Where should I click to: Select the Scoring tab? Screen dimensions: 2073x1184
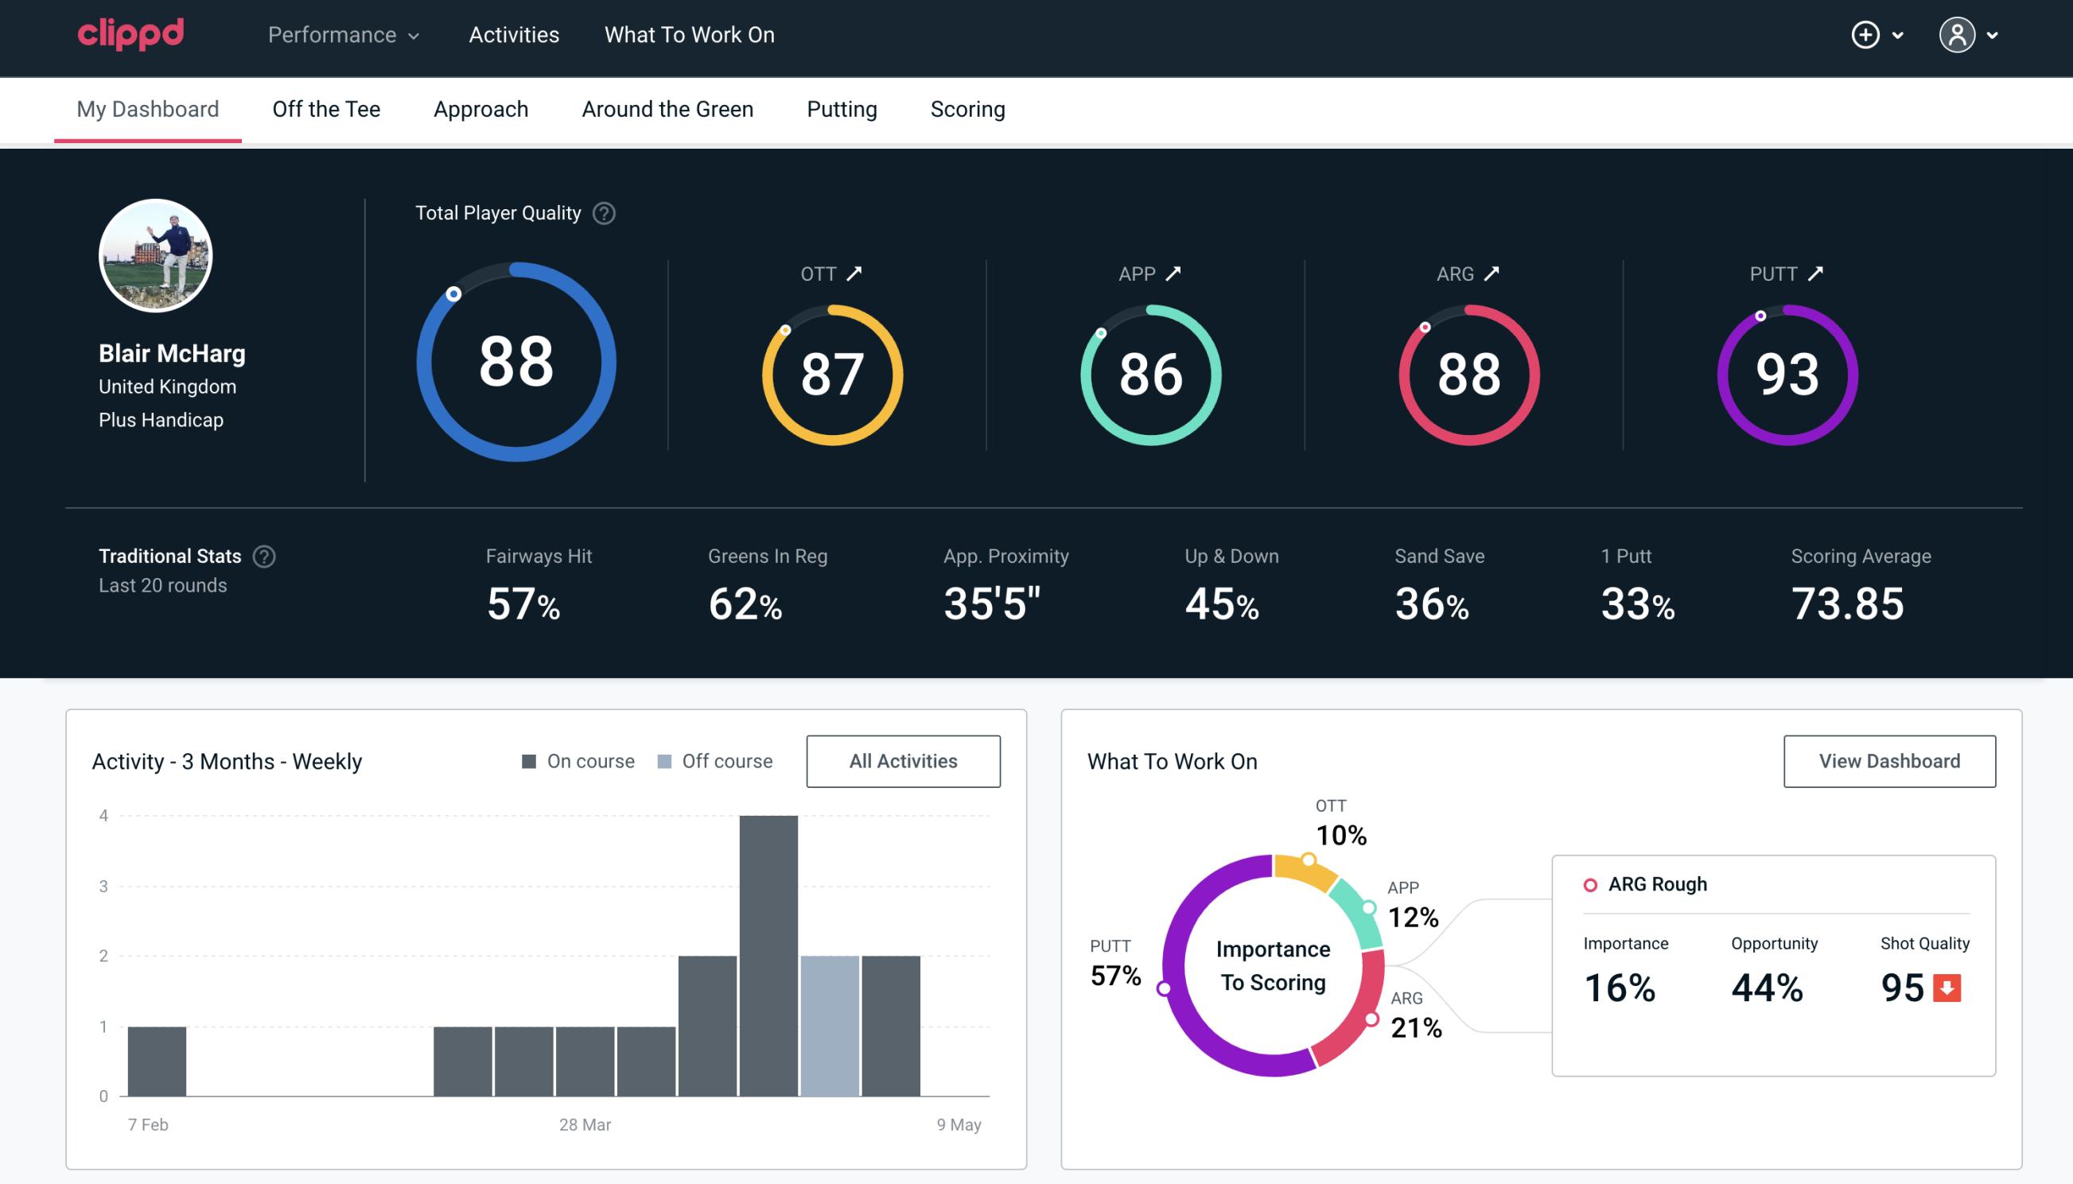coord(966,108)
